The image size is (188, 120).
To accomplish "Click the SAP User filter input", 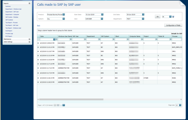I will coord(78,39).
